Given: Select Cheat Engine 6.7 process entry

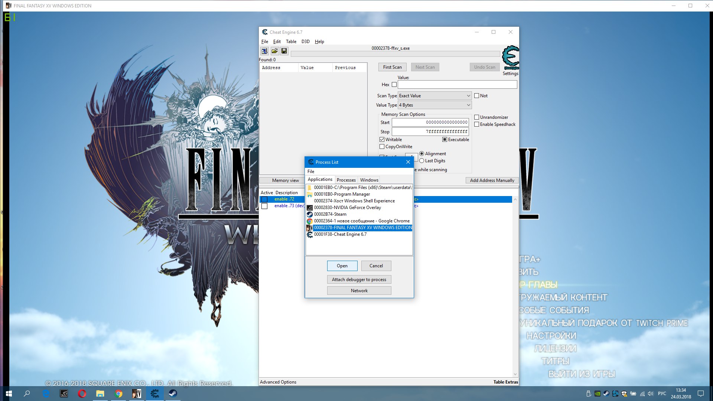Looking at the screenshot, I should pos(359,234).
